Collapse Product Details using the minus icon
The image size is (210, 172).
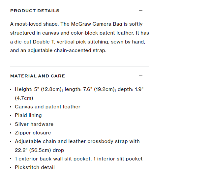(x=141, y=11)
